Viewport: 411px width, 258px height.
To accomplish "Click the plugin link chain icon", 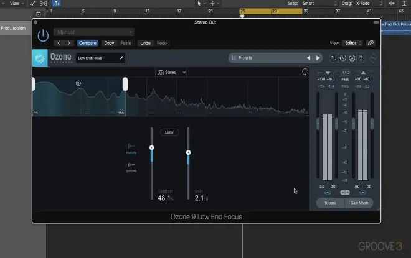I will tap(371, 43).
